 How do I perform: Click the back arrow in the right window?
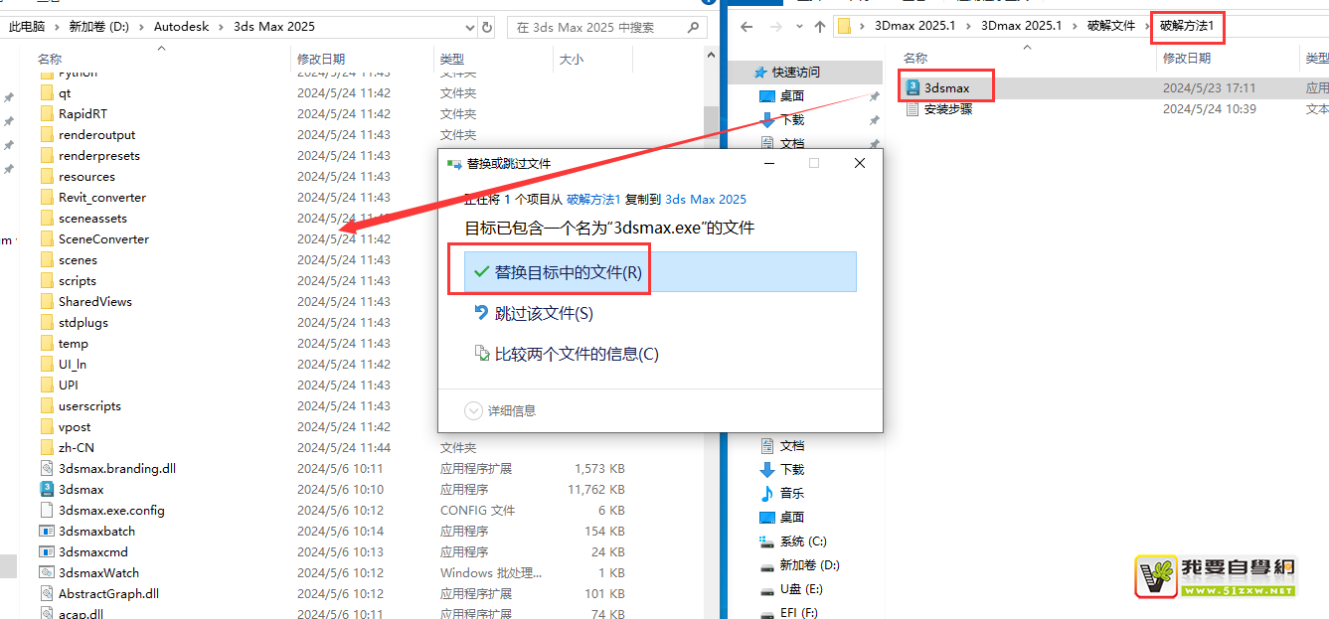click(x=747, y=27)
